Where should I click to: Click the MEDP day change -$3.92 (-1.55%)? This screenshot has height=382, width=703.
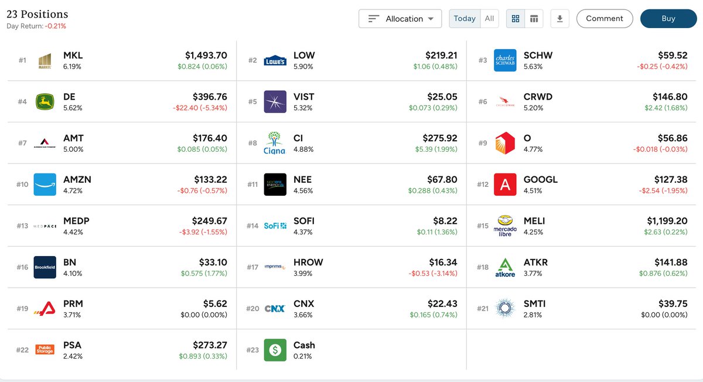point(203,232)
